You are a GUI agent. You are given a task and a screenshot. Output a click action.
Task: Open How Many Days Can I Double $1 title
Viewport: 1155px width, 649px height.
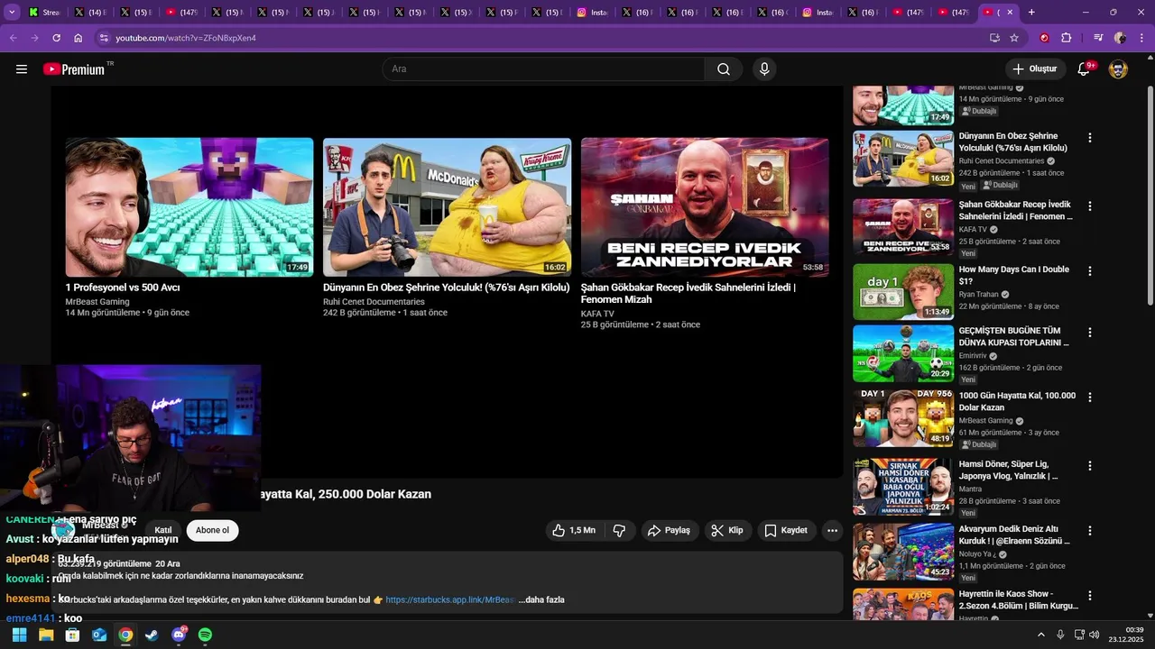click(x=1013, y=275)
